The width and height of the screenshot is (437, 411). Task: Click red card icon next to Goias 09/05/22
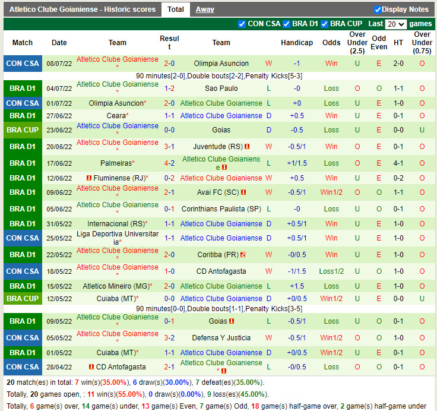tap(232, 321)
